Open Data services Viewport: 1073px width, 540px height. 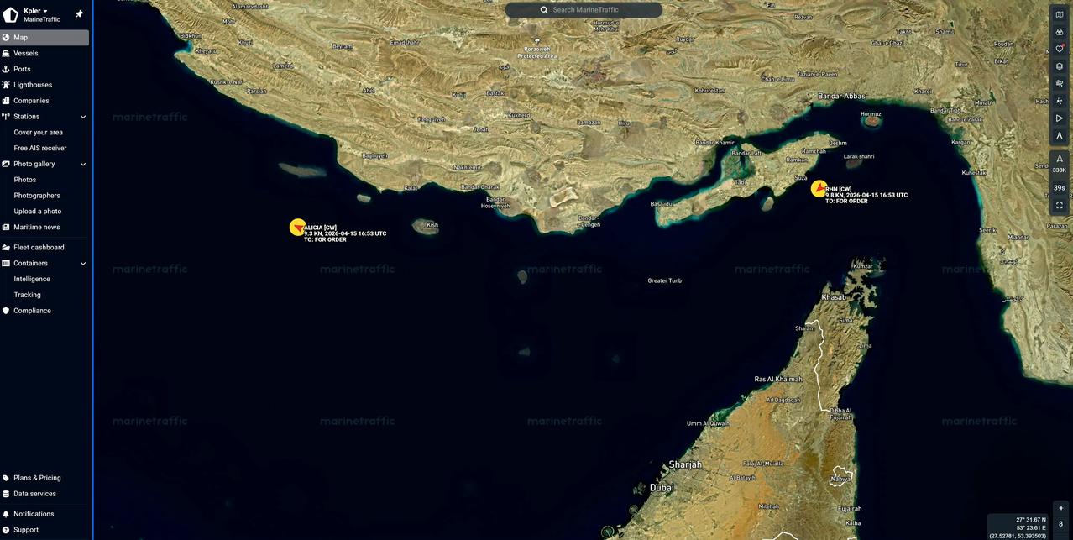coord(44,494)
